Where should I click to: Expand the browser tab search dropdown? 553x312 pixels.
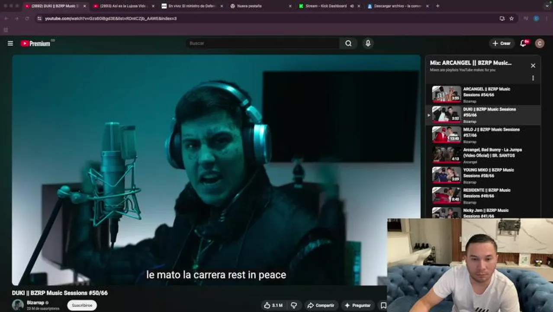(x=547, y=6)
